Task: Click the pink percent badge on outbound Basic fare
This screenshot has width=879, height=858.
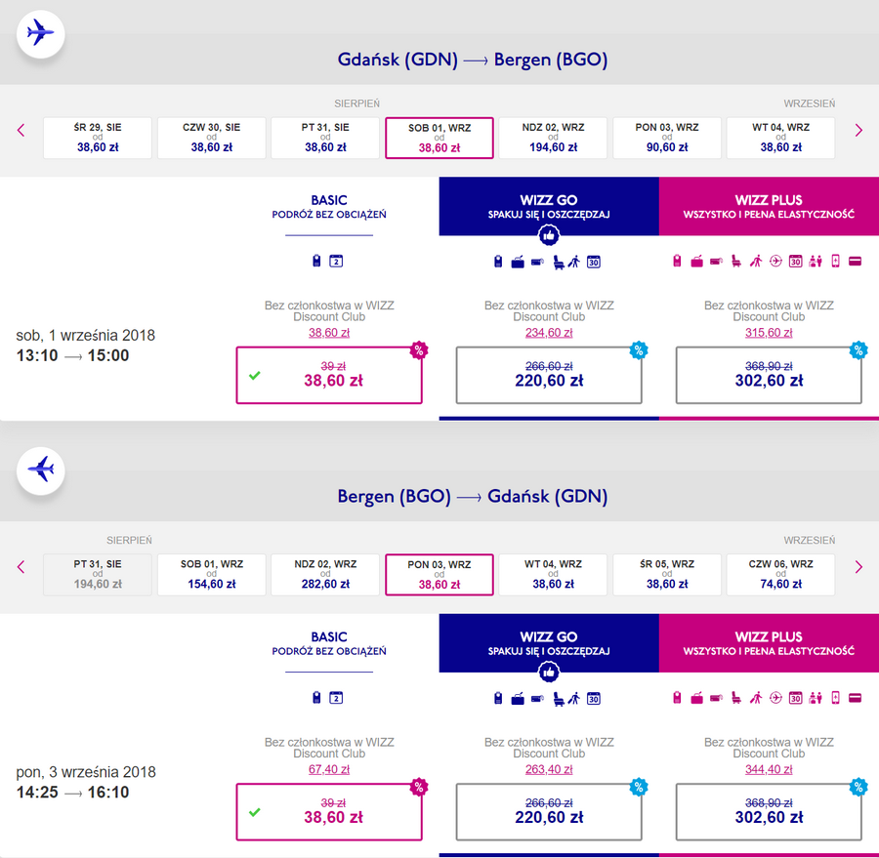Action: (x=419, y=350)
